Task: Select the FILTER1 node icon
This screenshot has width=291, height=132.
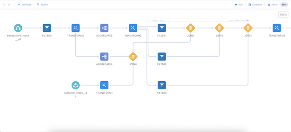Action: (x=162, y=28)
